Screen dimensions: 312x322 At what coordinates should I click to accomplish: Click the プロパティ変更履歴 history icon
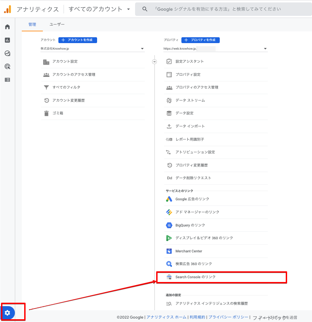169,165
